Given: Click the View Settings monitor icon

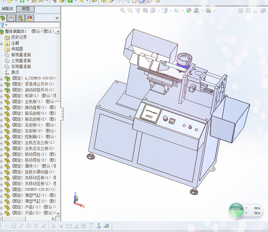Looking at the screenshot, I should pyautogui.click(x=208, y=11).
